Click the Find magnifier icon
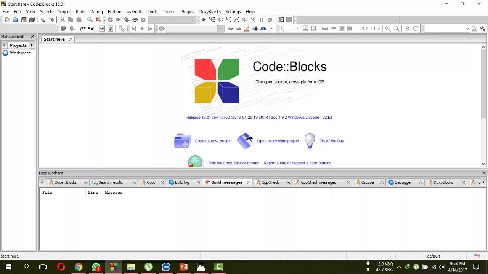The image size is (488, 274). coord(90,20)
